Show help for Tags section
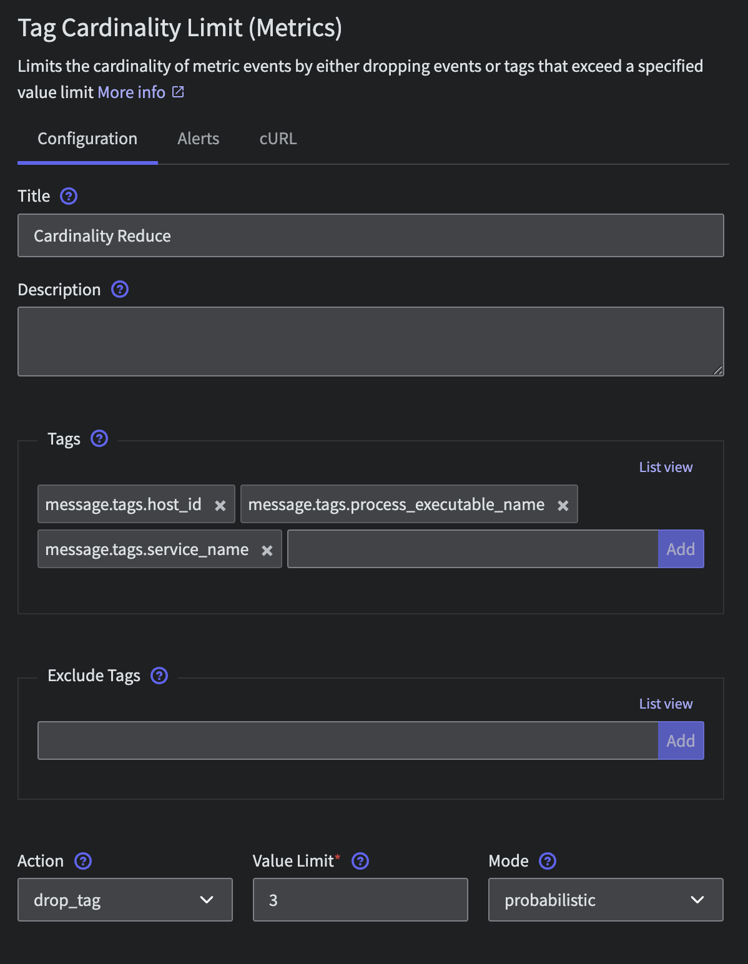 tap(99, 438)
